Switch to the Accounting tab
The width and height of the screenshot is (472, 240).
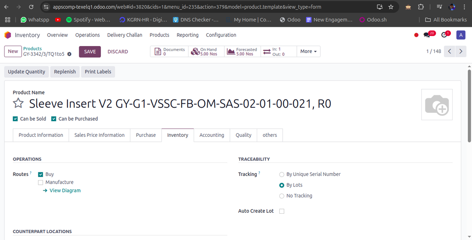pyautogui.click(x=212, y=135)
